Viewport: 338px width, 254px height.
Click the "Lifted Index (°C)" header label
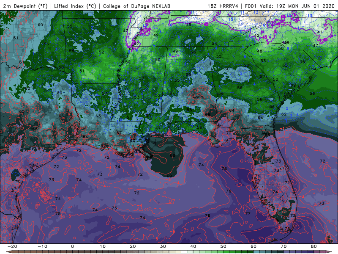pyautogui.click(x=75, y=6)
